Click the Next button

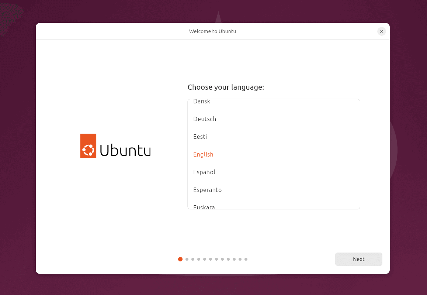pyautogui.click(x=358, y=259)
